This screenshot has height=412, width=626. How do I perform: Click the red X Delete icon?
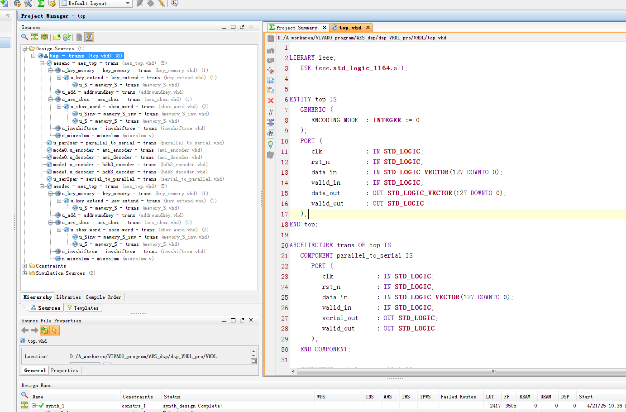(x=271, y=101)
